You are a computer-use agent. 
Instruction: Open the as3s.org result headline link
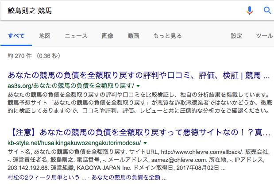139,75
